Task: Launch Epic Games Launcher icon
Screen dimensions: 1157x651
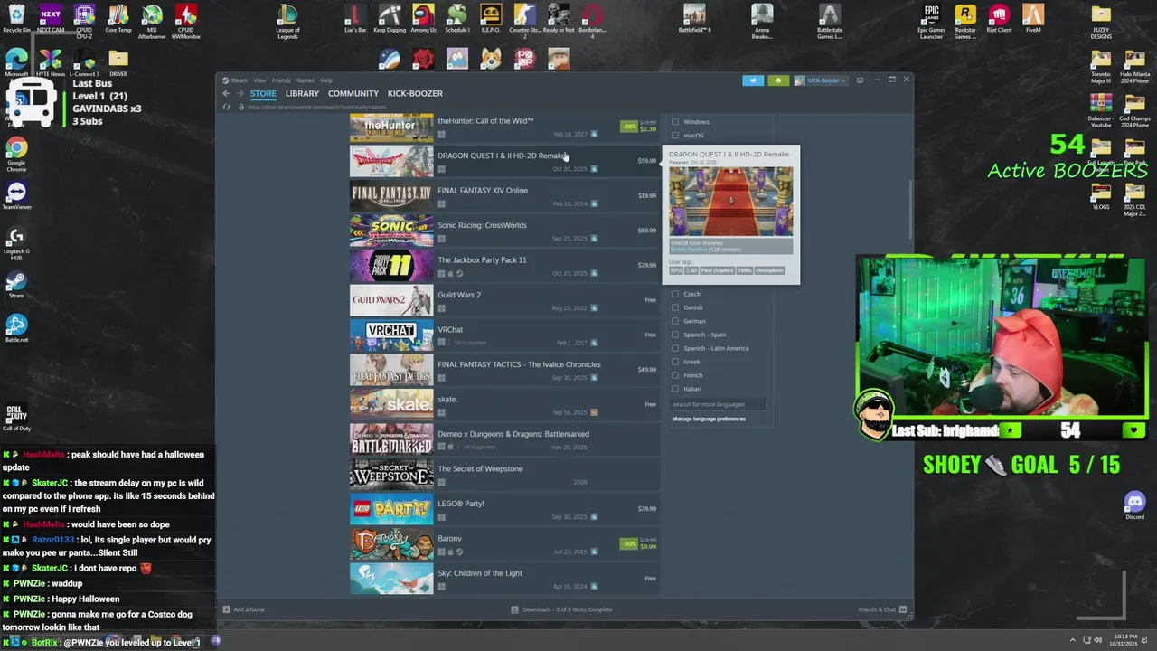Action: [931, 22]
